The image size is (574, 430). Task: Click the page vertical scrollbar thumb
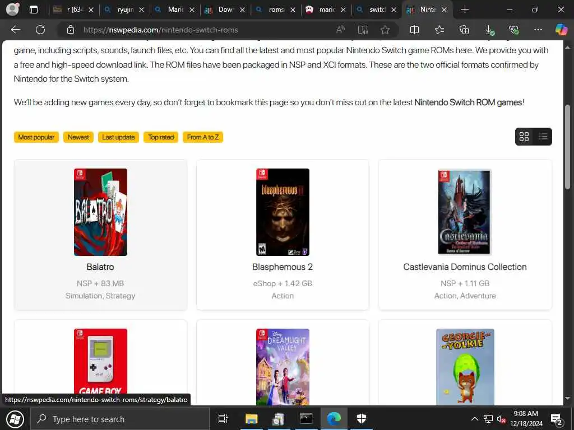(x=567, y=146)
